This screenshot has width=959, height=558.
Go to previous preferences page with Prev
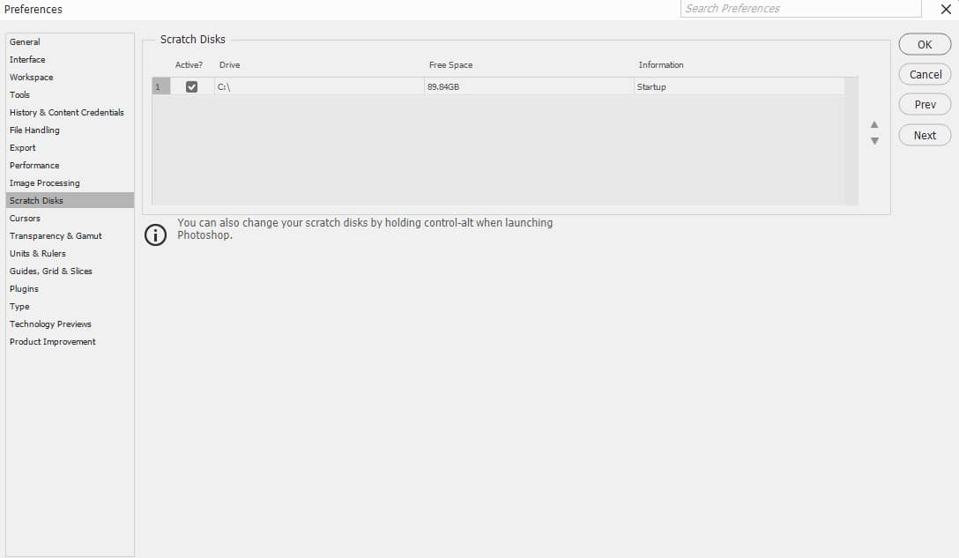(925, 104)
